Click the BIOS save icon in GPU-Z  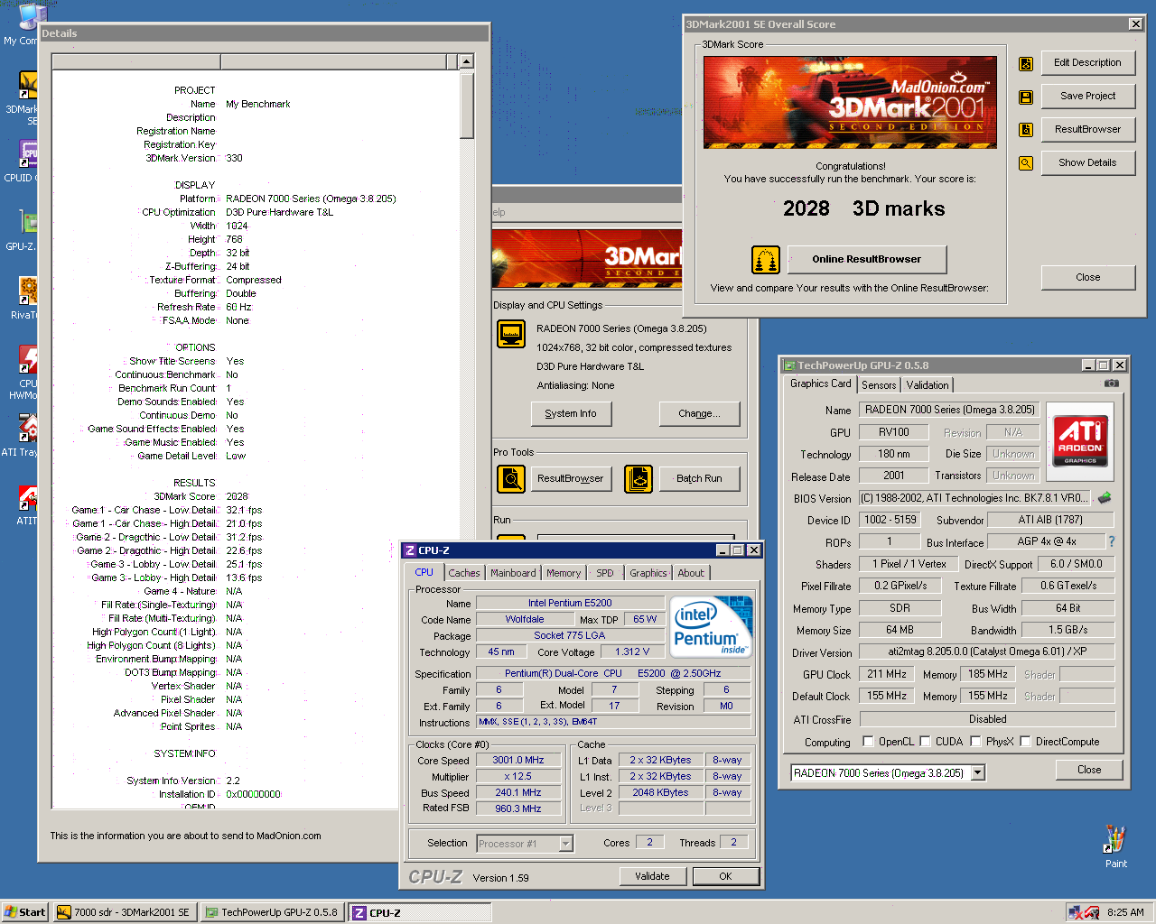pos(1105,497)
